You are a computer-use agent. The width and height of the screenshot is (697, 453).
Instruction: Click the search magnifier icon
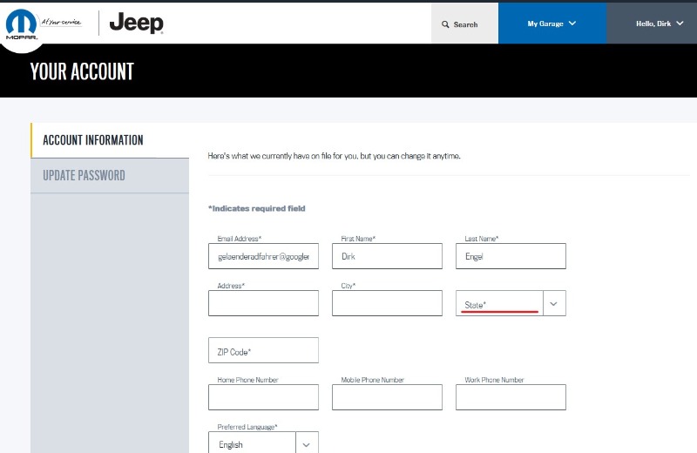(446, 24)
